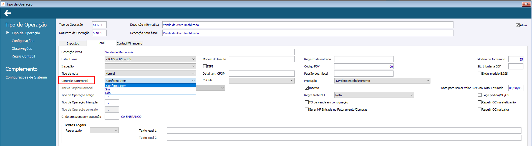Open Regra Contábil in the sidebar
Image resolution: width=532 pixels, height=146 pixels.
23,56
